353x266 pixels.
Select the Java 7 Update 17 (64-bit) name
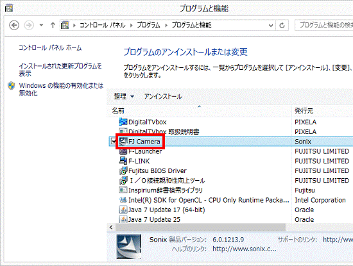pos(167,210)
